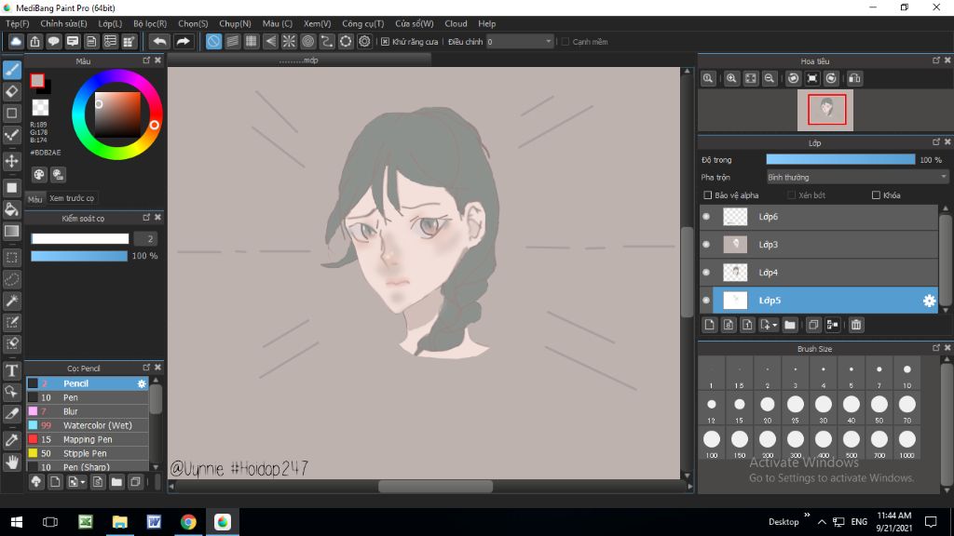Show hidden icons in the system tray
Screen dimensions: 954x536
click(822, 522)
